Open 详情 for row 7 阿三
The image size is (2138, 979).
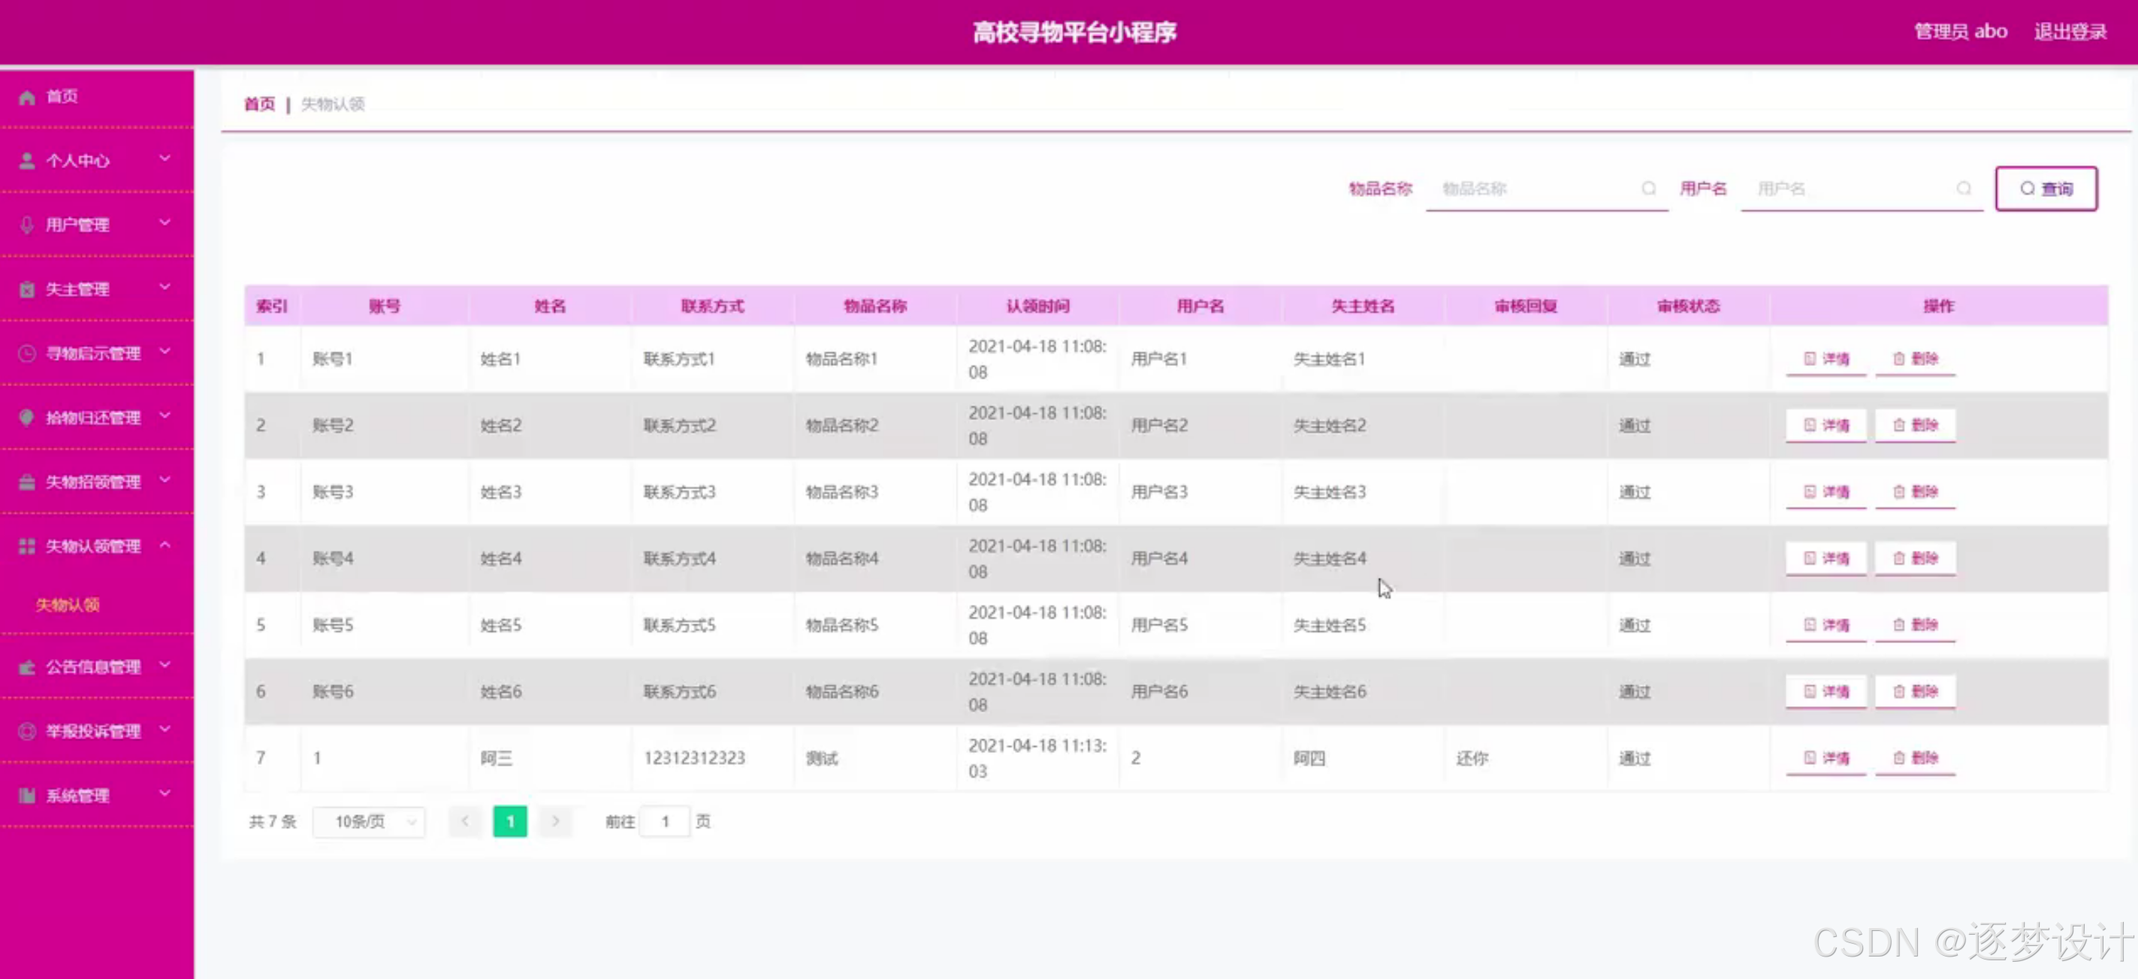point(1826,758)
